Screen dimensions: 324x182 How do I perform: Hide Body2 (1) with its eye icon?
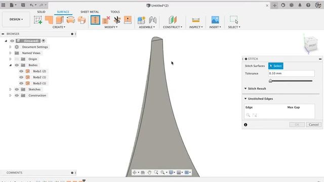pos(21,77)
